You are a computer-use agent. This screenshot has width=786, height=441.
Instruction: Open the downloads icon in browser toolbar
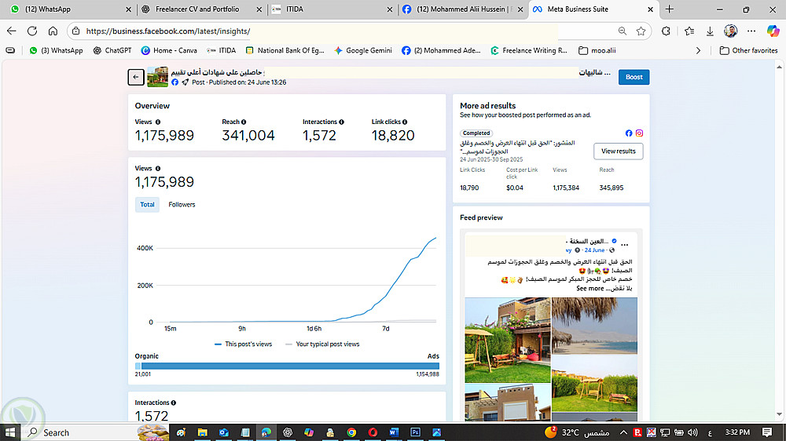(x=710, y=31)
